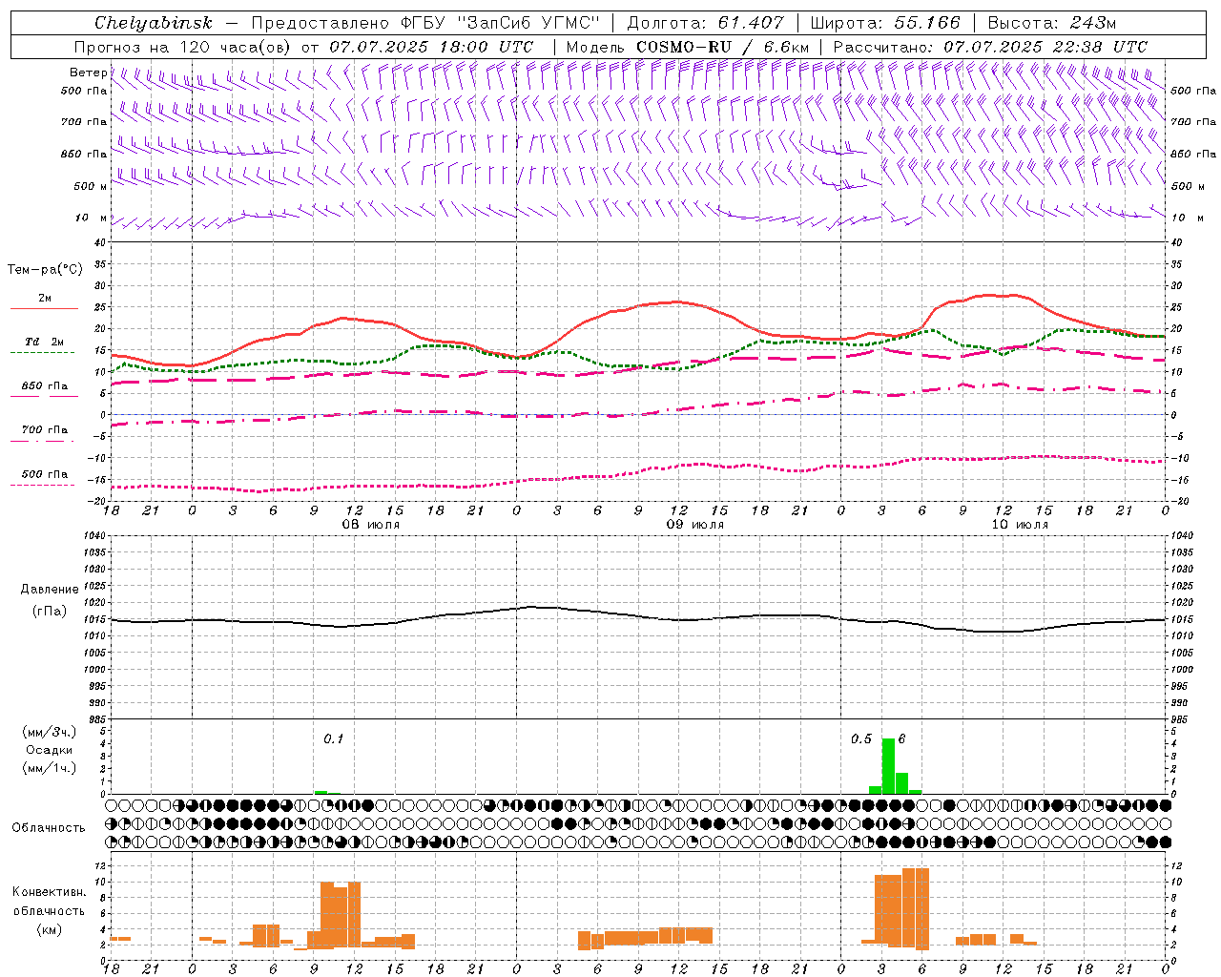
Task: Click the '6' precipitation value beside green bars
Action: pos(901,738)
